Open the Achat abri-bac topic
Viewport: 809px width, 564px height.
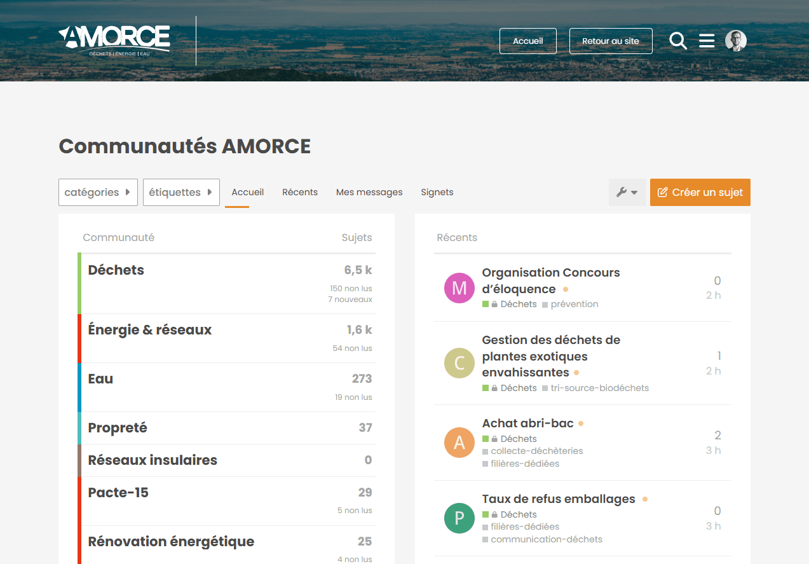click(528, 423)
